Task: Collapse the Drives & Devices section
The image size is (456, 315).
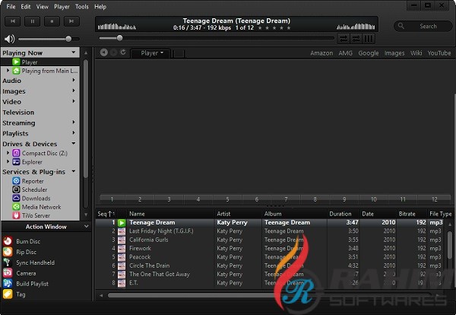Action: [x=74, y=143]
